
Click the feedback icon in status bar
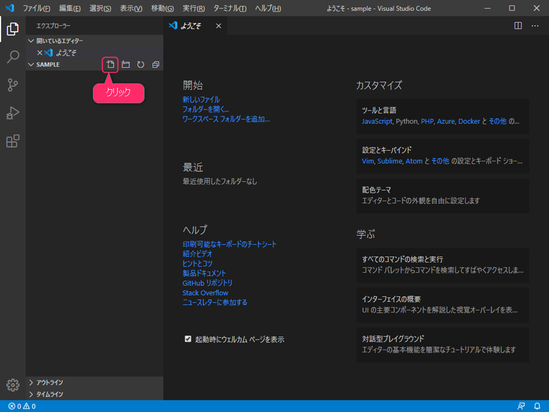pyautogui.click(x=521, y=407)
